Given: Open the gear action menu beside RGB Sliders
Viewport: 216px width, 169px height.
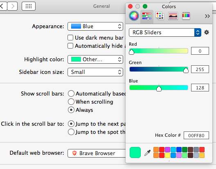Looking at the screenshot, I should 206,32.
